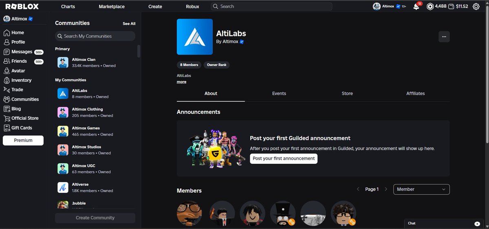
Task: Select the Altimox Clothing community
Action: click(95, 112)
